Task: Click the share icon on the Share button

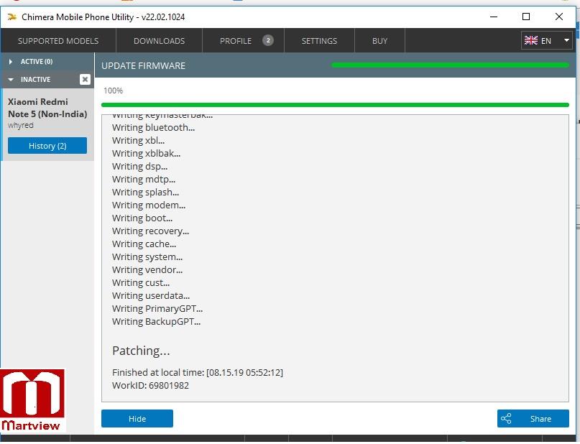Action: coord(506,418)
